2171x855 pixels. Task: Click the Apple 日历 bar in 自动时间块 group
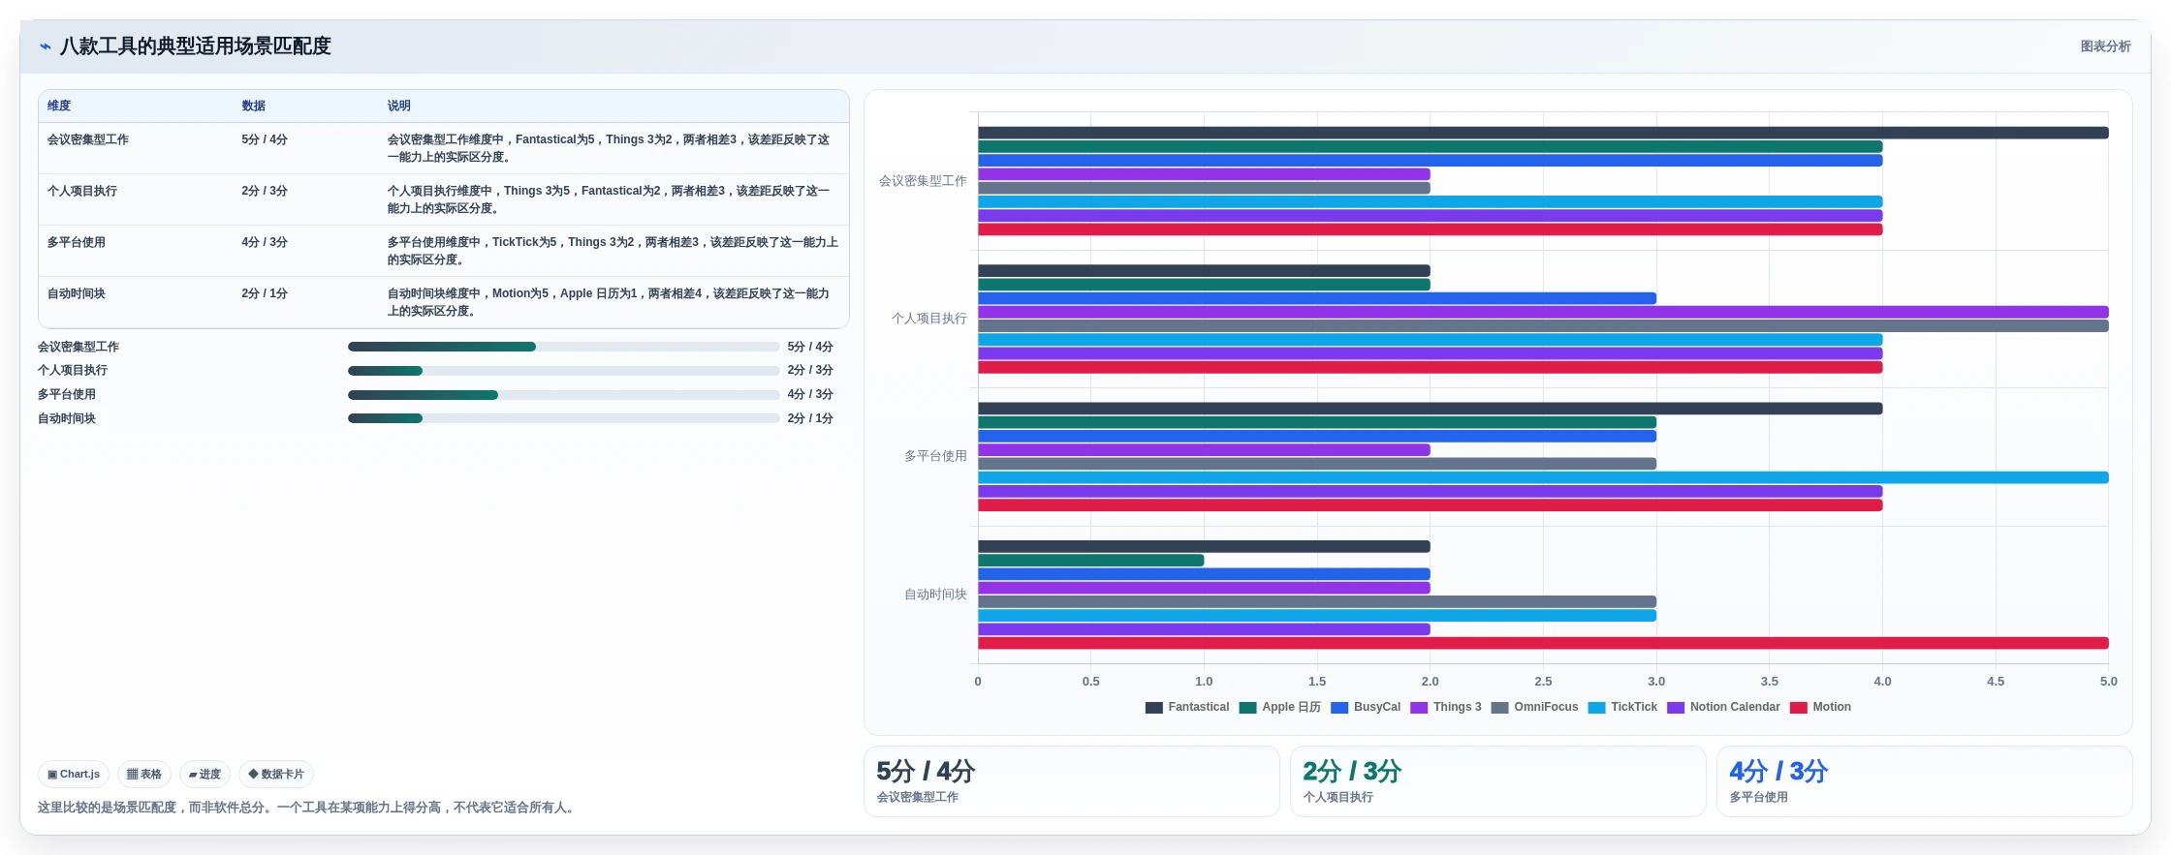point(1090,561)
